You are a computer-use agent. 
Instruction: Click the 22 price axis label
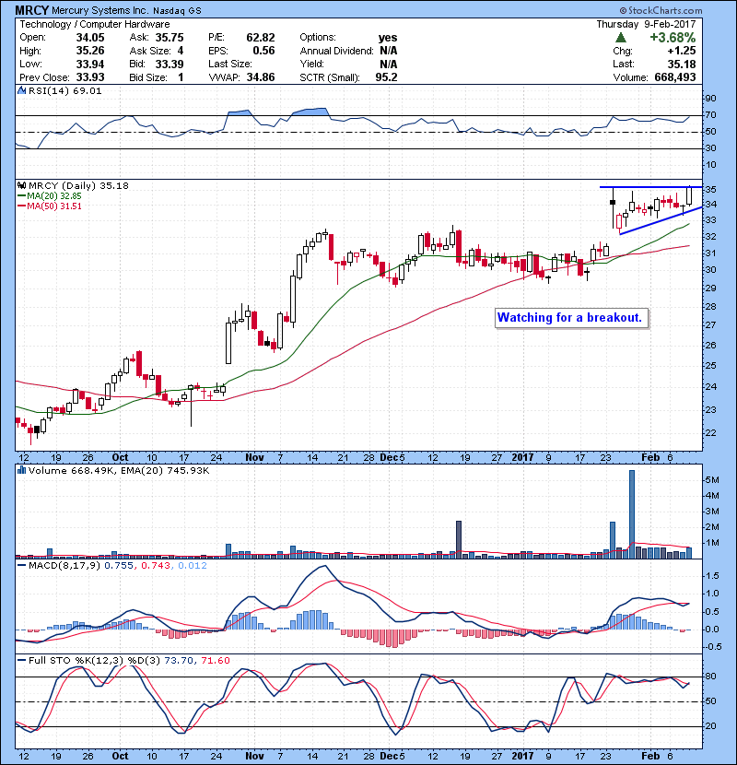click(710, 433)
